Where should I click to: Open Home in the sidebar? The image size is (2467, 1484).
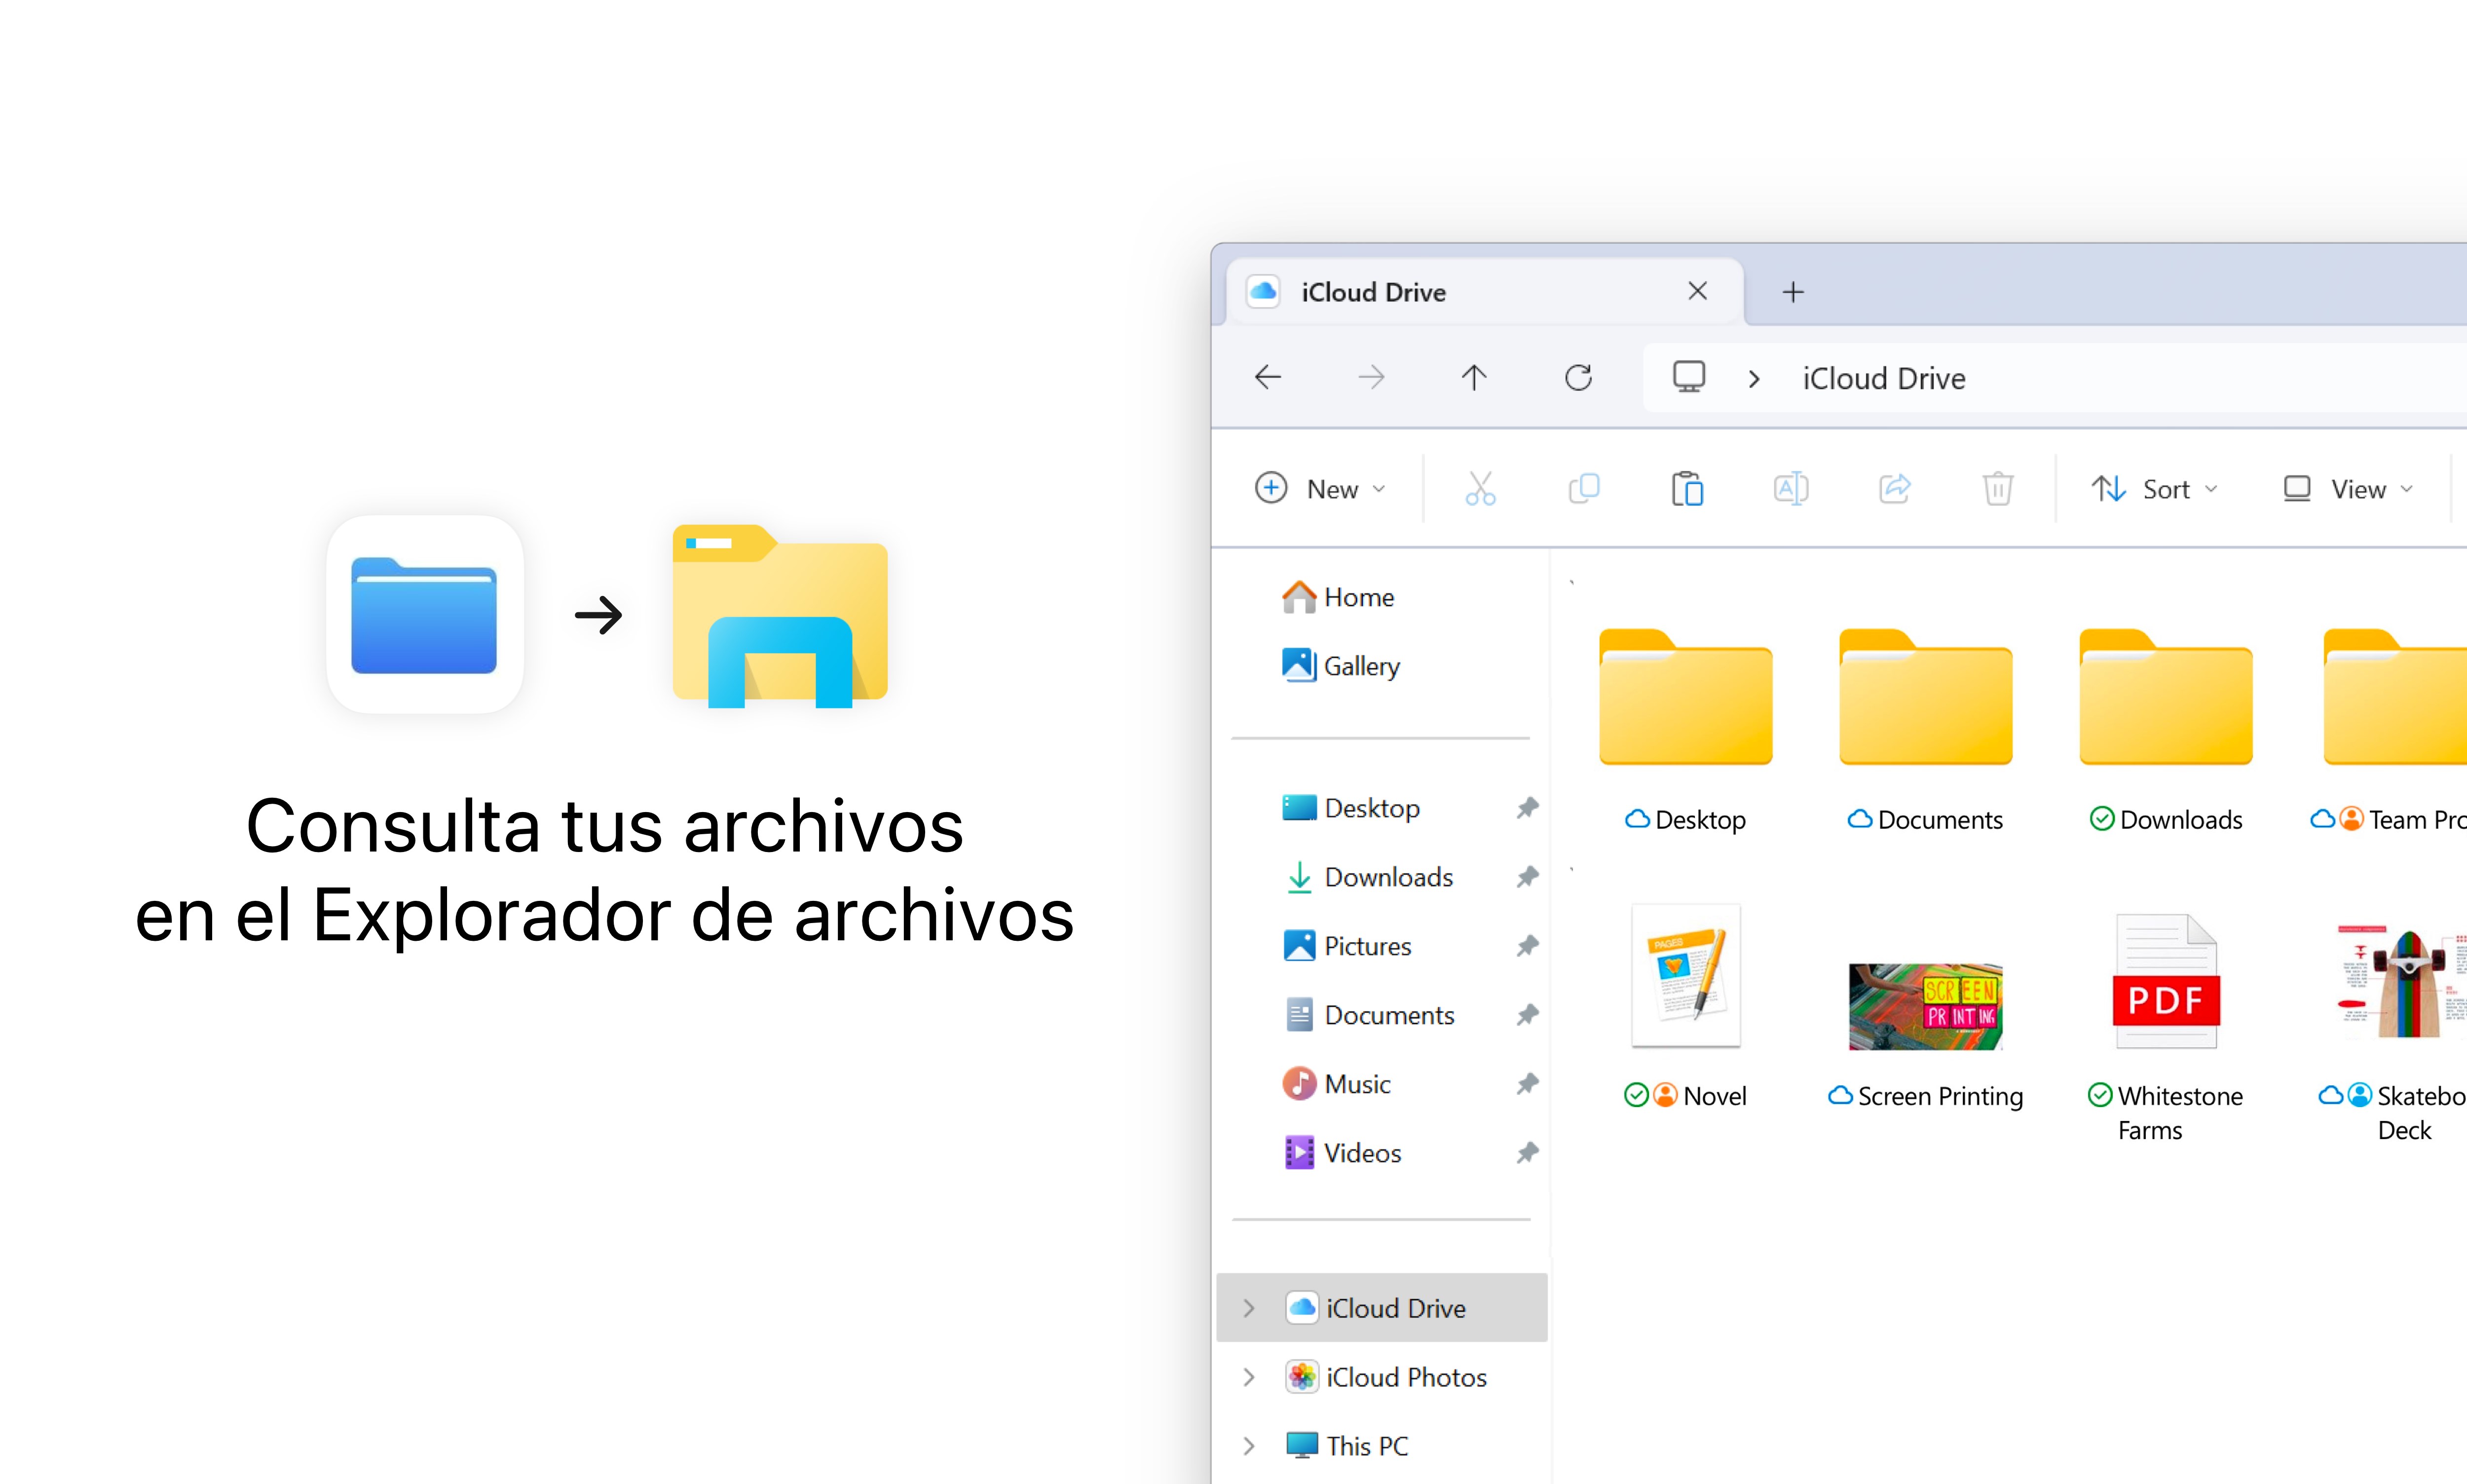click(x=1338, y=597)
